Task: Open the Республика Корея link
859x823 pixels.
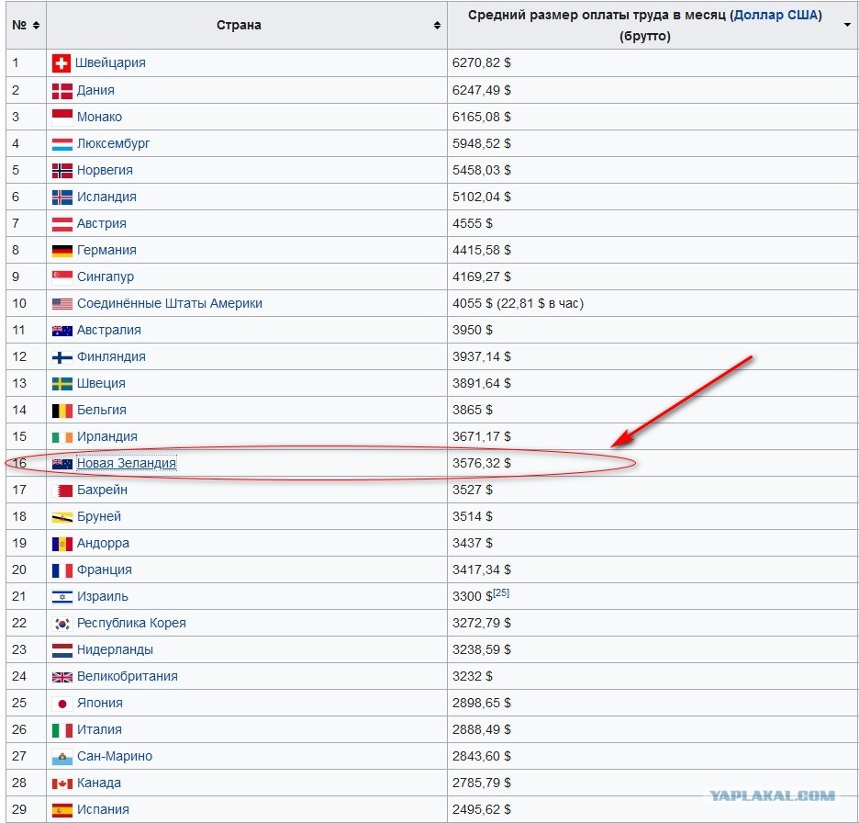Action: [x=131, y=623]
